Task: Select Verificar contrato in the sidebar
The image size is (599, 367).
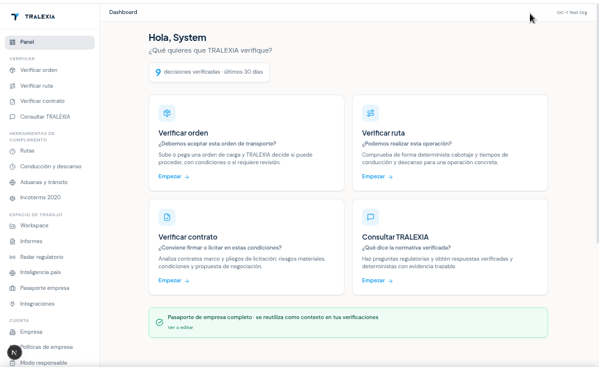Action: pos(50,101)
